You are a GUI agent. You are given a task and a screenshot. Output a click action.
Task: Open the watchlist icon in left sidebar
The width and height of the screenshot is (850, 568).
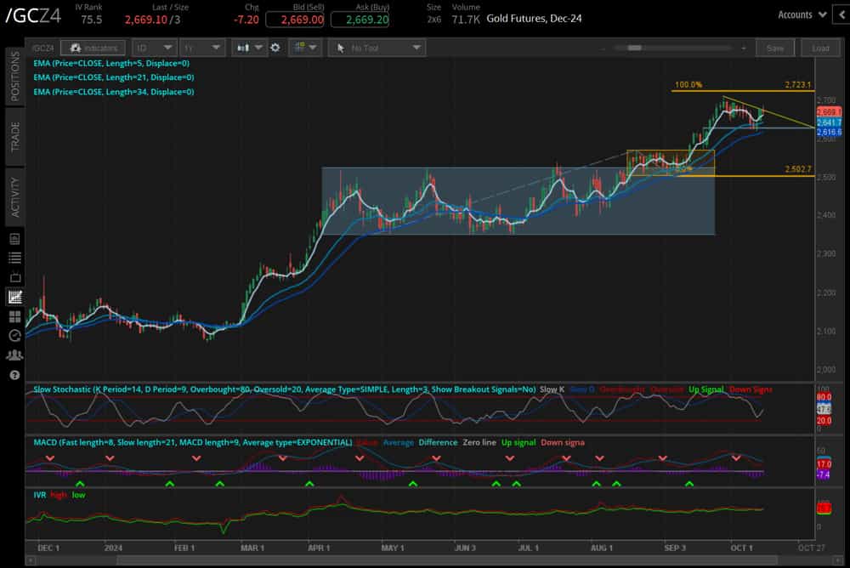click(14, 258)
